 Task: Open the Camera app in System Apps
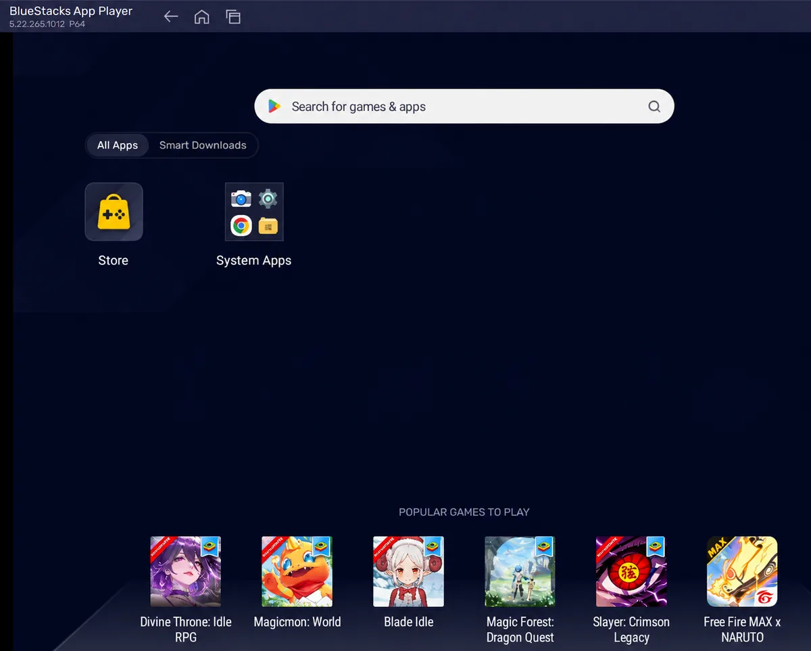tap(241, 198)
